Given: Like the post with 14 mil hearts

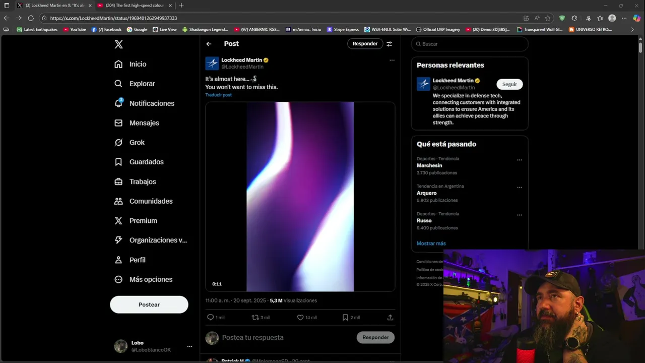Looking at the screenshot, I should click(300, 317).
